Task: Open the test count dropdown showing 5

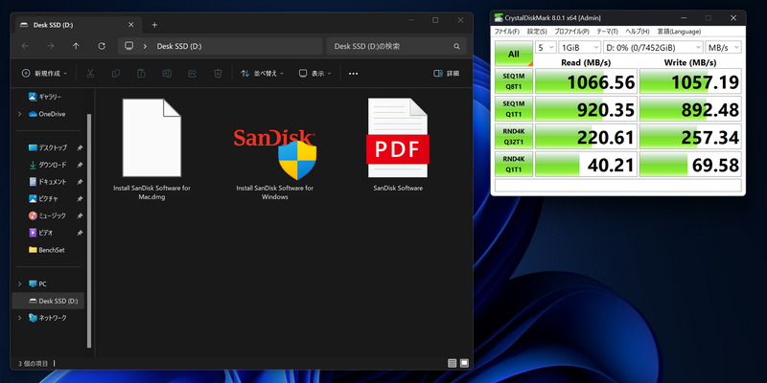Action: (546, 47)
